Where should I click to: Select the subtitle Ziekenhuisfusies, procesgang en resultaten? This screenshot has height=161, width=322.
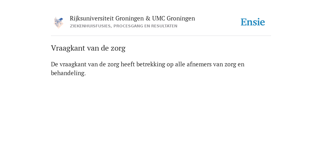point(123,26)
